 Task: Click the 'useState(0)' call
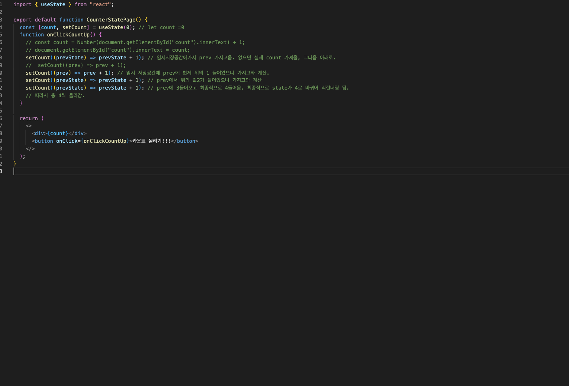[x=116, y=27]
